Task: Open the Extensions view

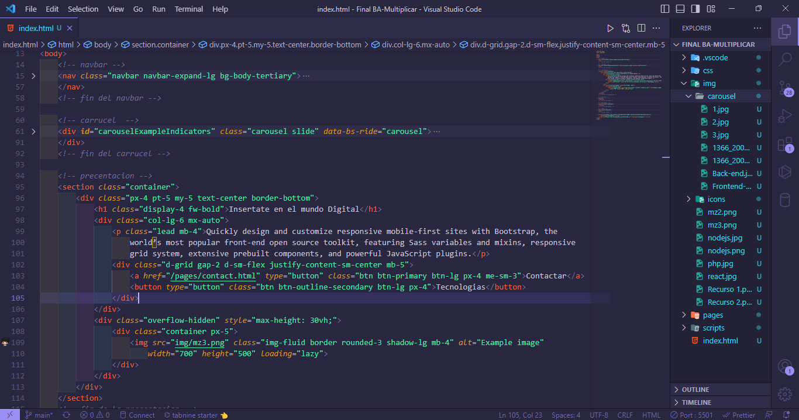Action: tap(784, 144)
